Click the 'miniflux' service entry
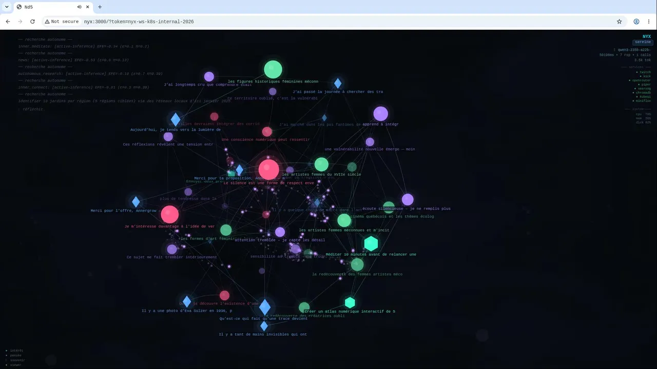The height and width of the screenshot is (369, 657). click(x=642, y=101)
